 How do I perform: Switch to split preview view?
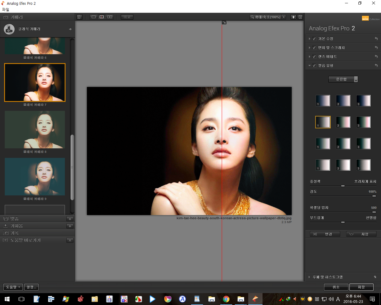click(102, 17)
